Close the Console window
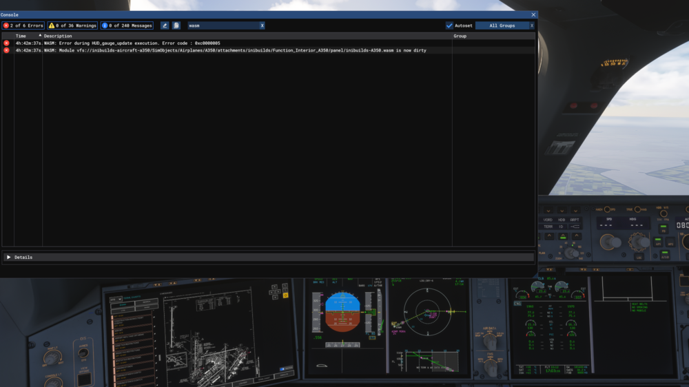Viewport: 689px width, 387px height. pos(533,14)
